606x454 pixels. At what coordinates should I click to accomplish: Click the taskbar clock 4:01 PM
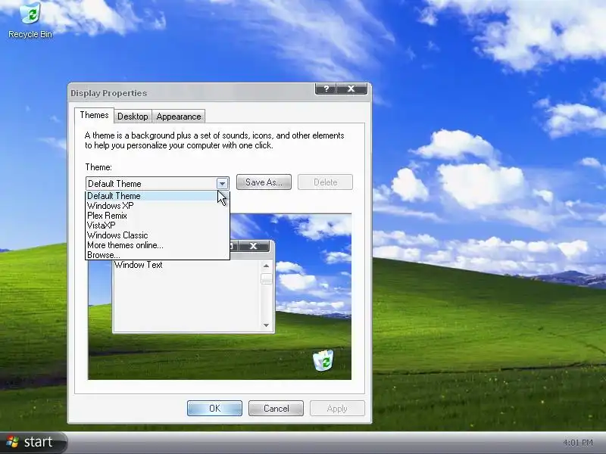click(x=578, y=443)
